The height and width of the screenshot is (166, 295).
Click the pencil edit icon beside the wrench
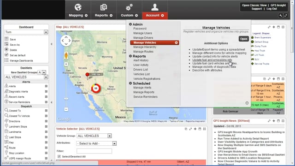click(x=286, y=16)
